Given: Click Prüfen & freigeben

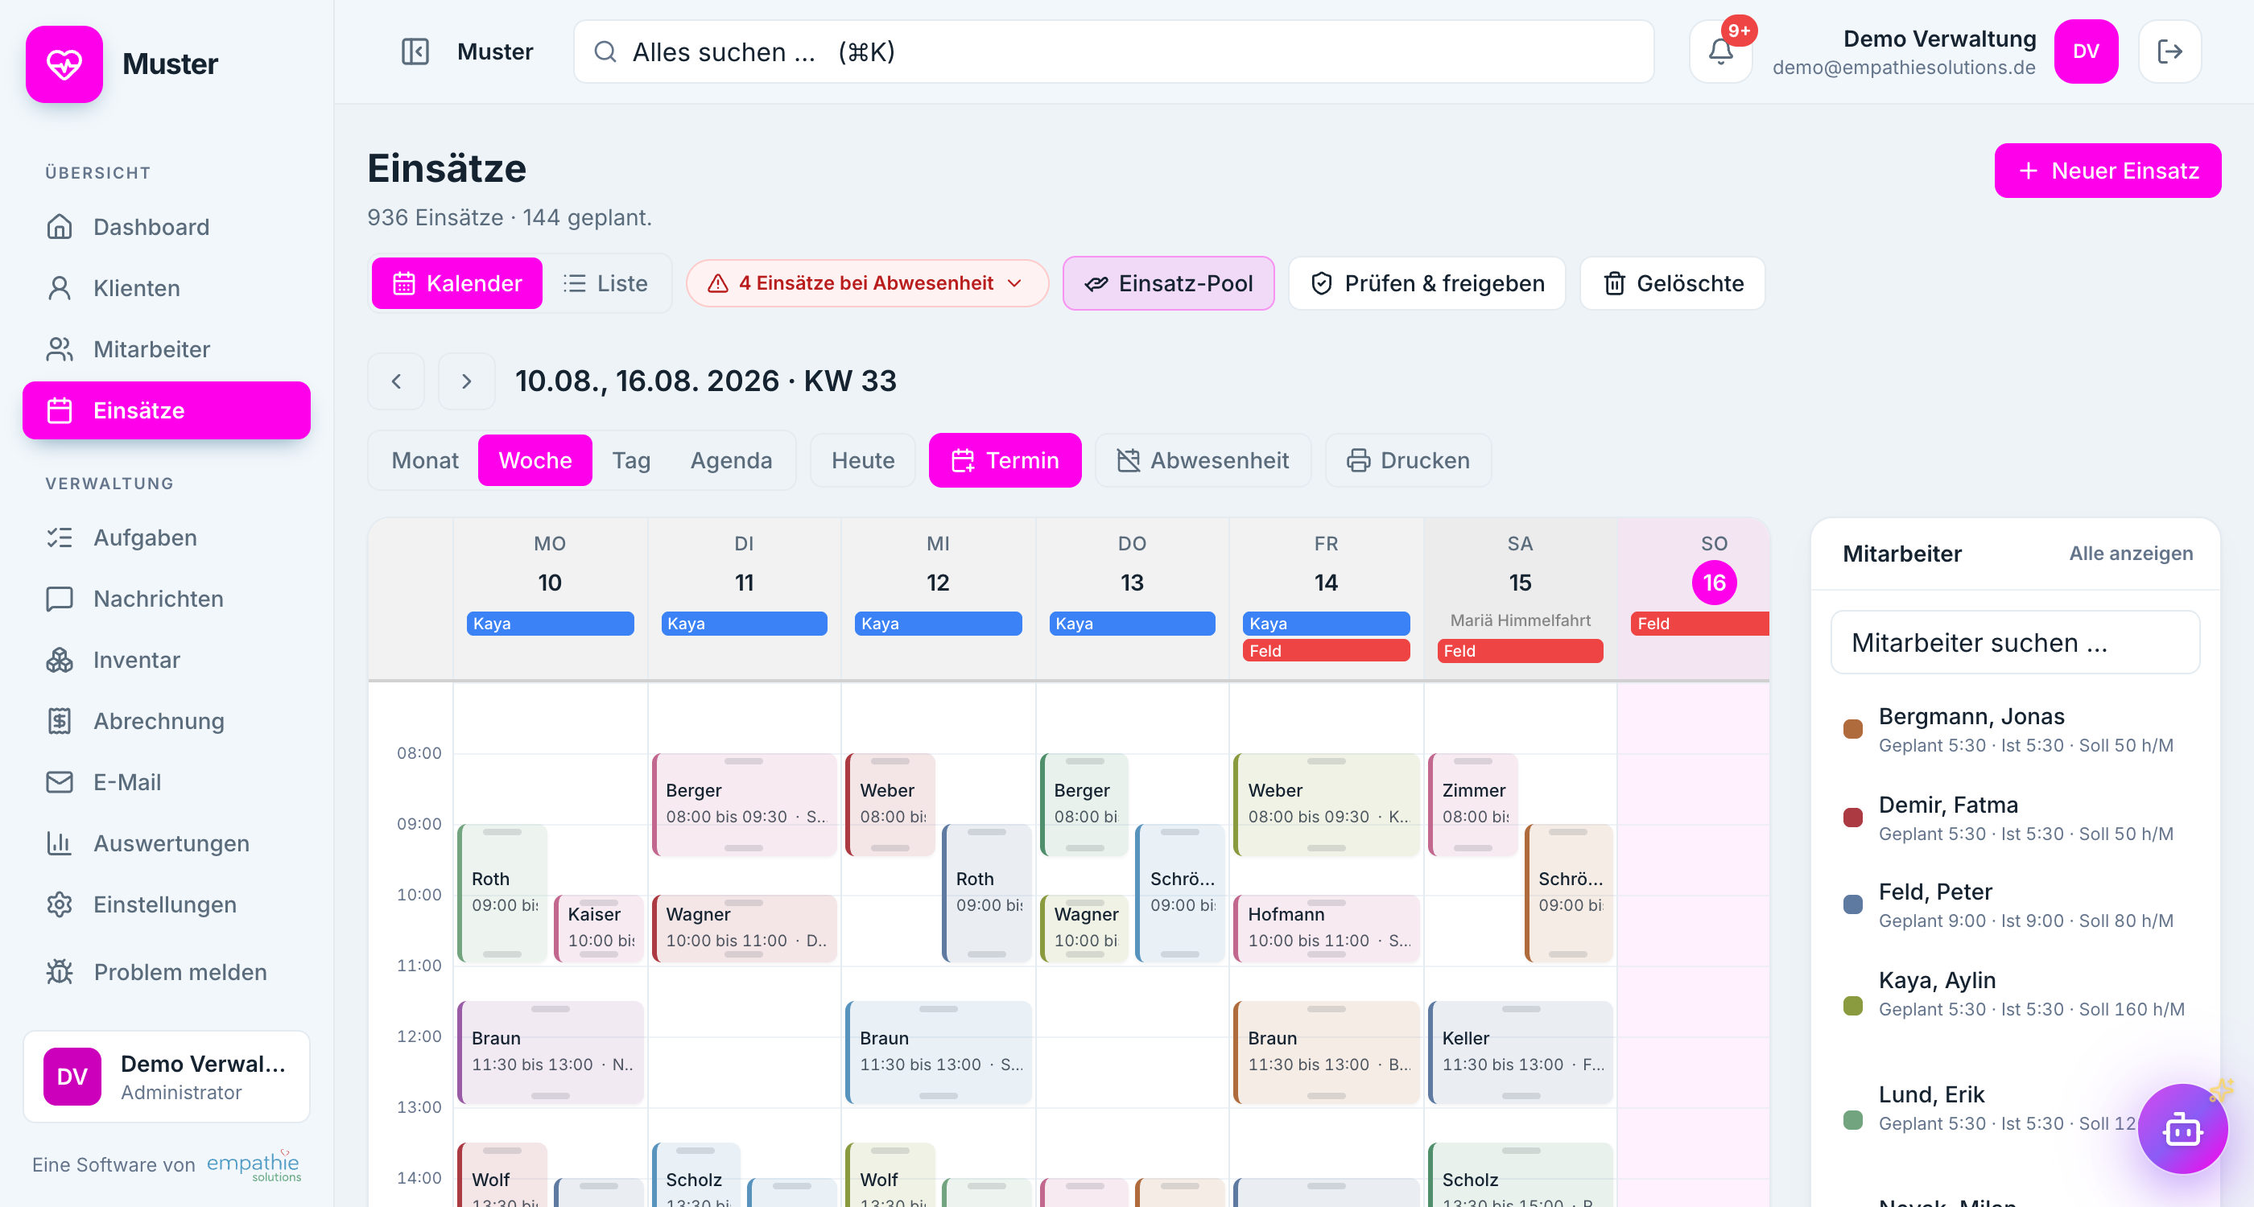Looking at the screenshot, I should 1426,283.
